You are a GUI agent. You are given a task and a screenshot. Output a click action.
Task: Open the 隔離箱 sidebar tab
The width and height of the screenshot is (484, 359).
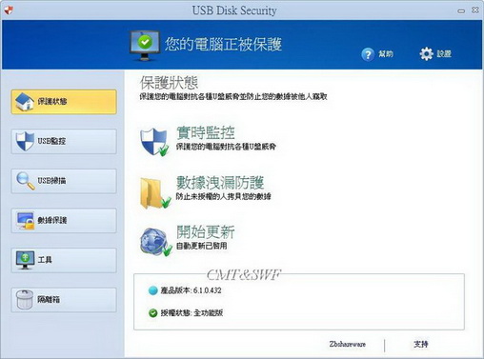[x=64, y=300]
